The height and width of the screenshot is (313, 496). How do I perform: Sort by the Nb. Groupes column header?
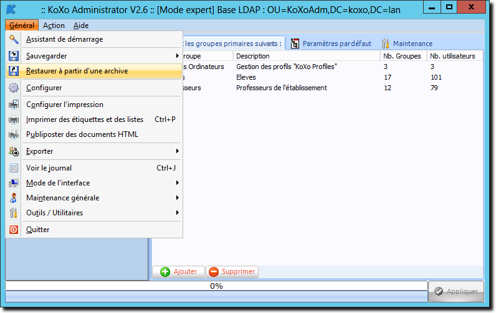[403, 56]
